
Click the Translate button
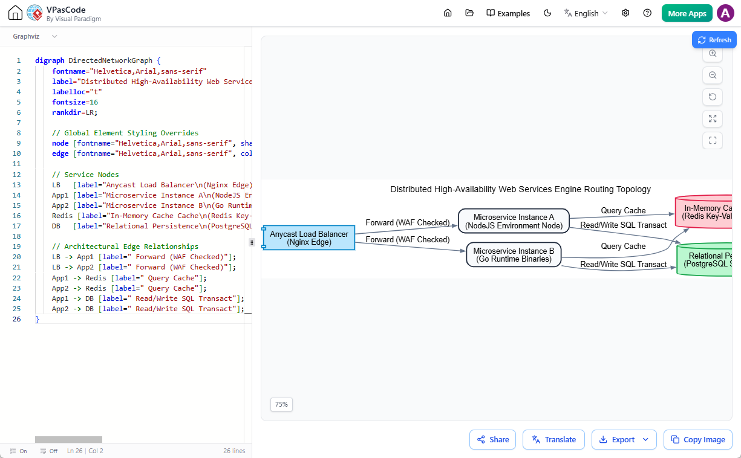coord(553,439)
